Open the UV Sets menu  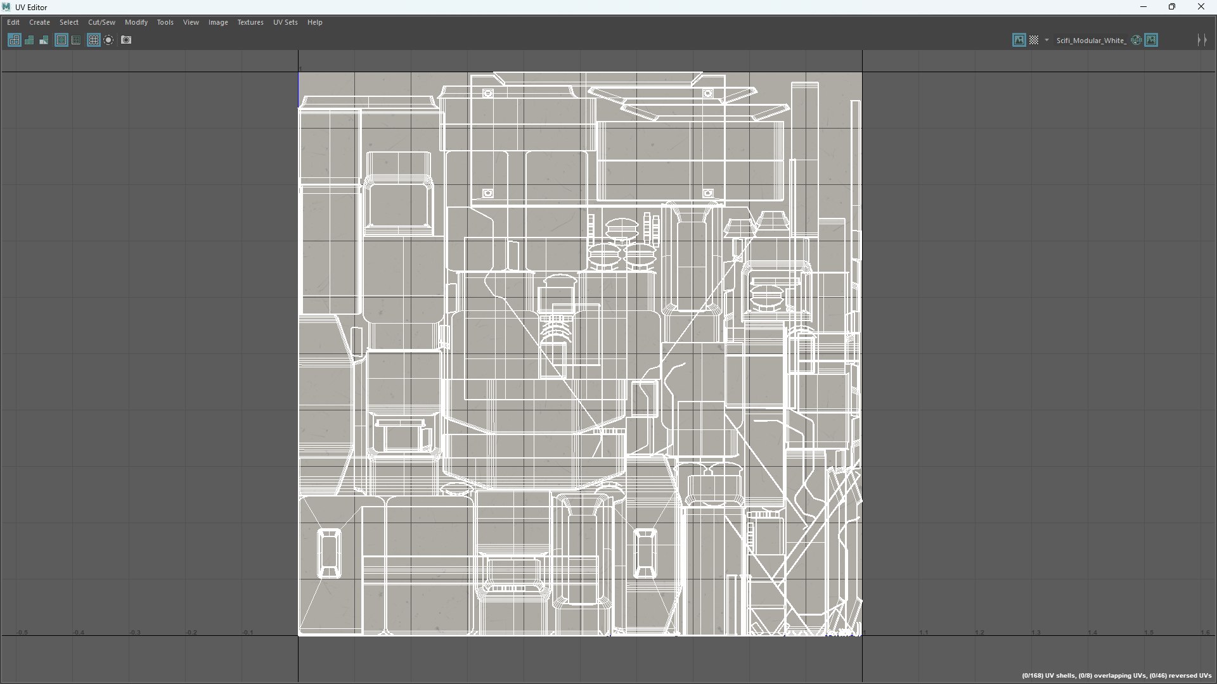[x=285, y=22]
